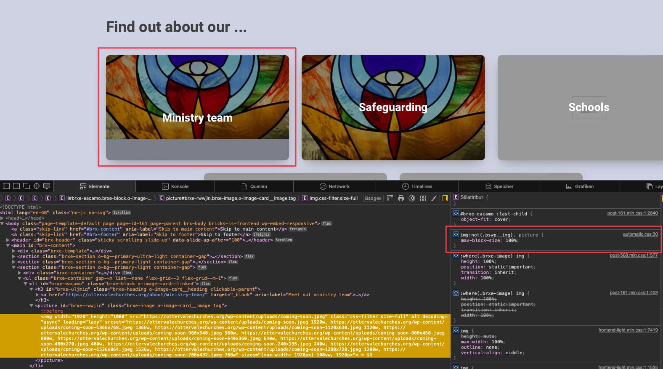
Task: Click rule icon of #brxe-eacamo :last-child
Action: [x=456, y=213]
